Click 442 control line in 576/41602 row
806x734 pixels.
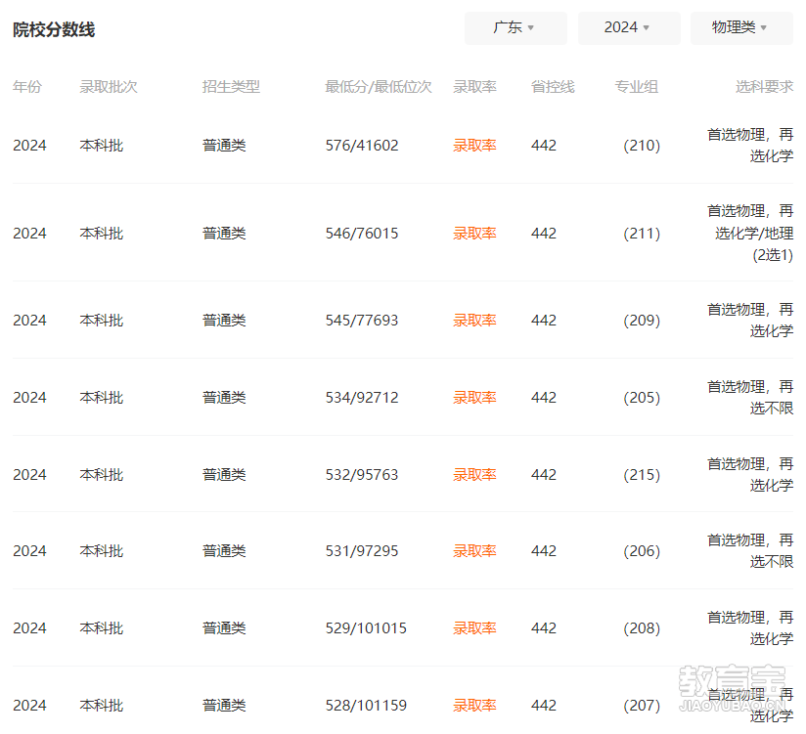544,146
